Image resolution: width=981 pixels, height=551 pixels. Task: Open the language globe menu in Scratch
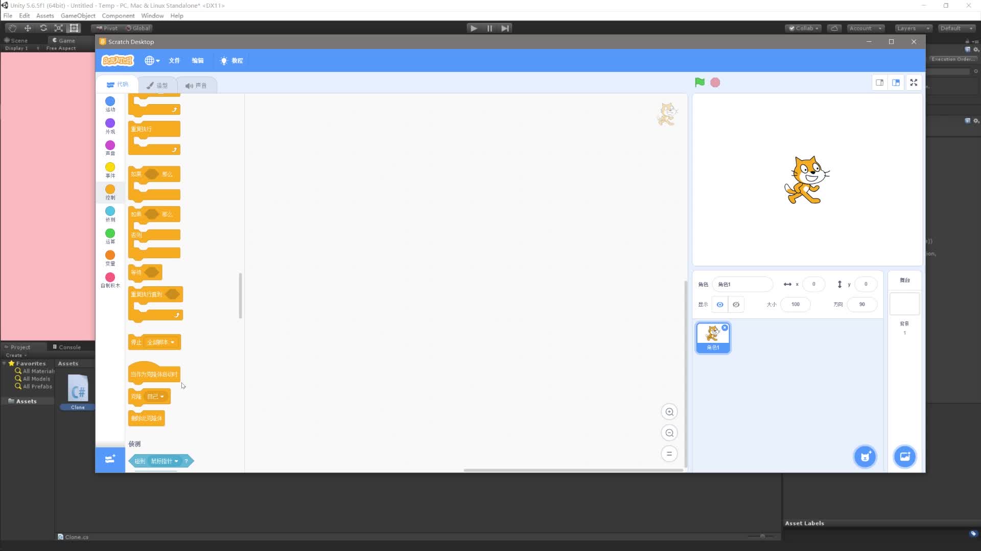152,60
